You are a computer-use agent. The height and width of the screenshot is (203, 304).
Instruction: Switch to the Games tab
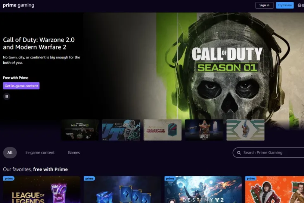(74, 153)
